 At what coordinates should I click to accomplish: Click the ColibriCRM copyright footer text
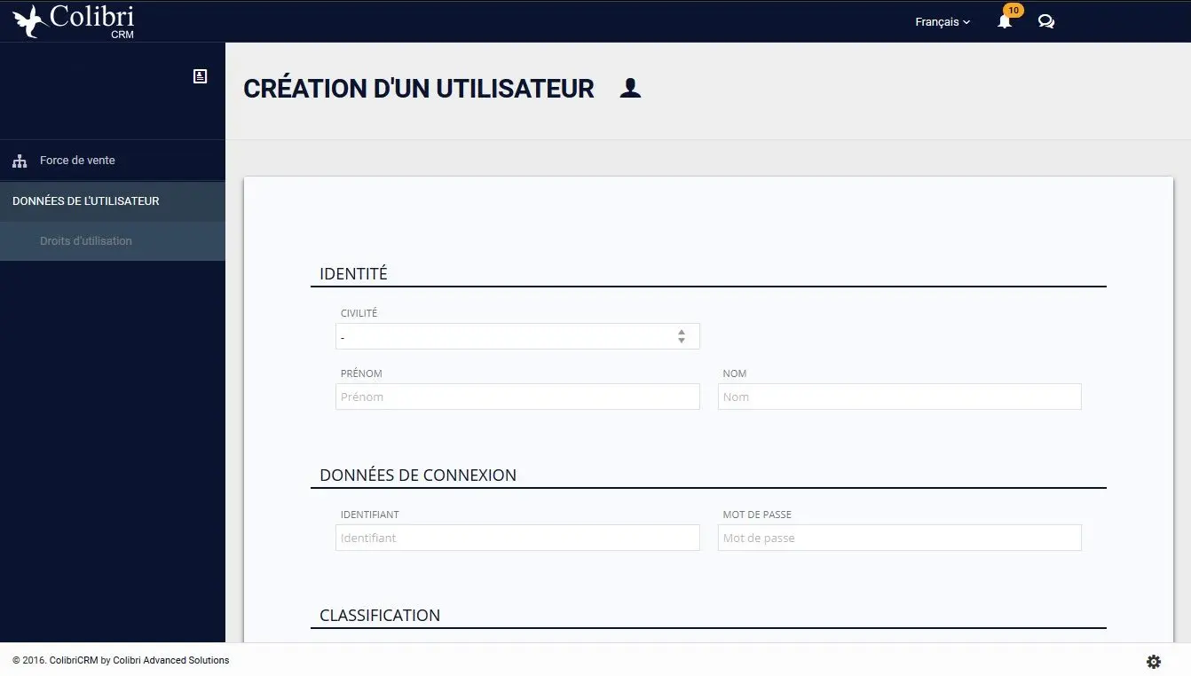(x=121, y=660)
